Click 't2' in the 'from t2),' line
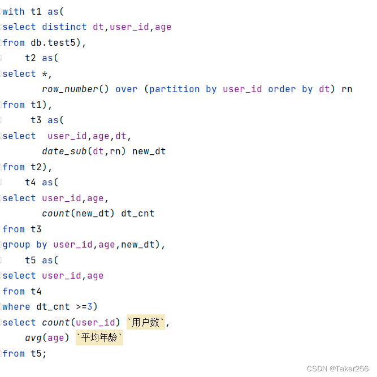This screenshot has height=377, width=377. click(36, 167)
